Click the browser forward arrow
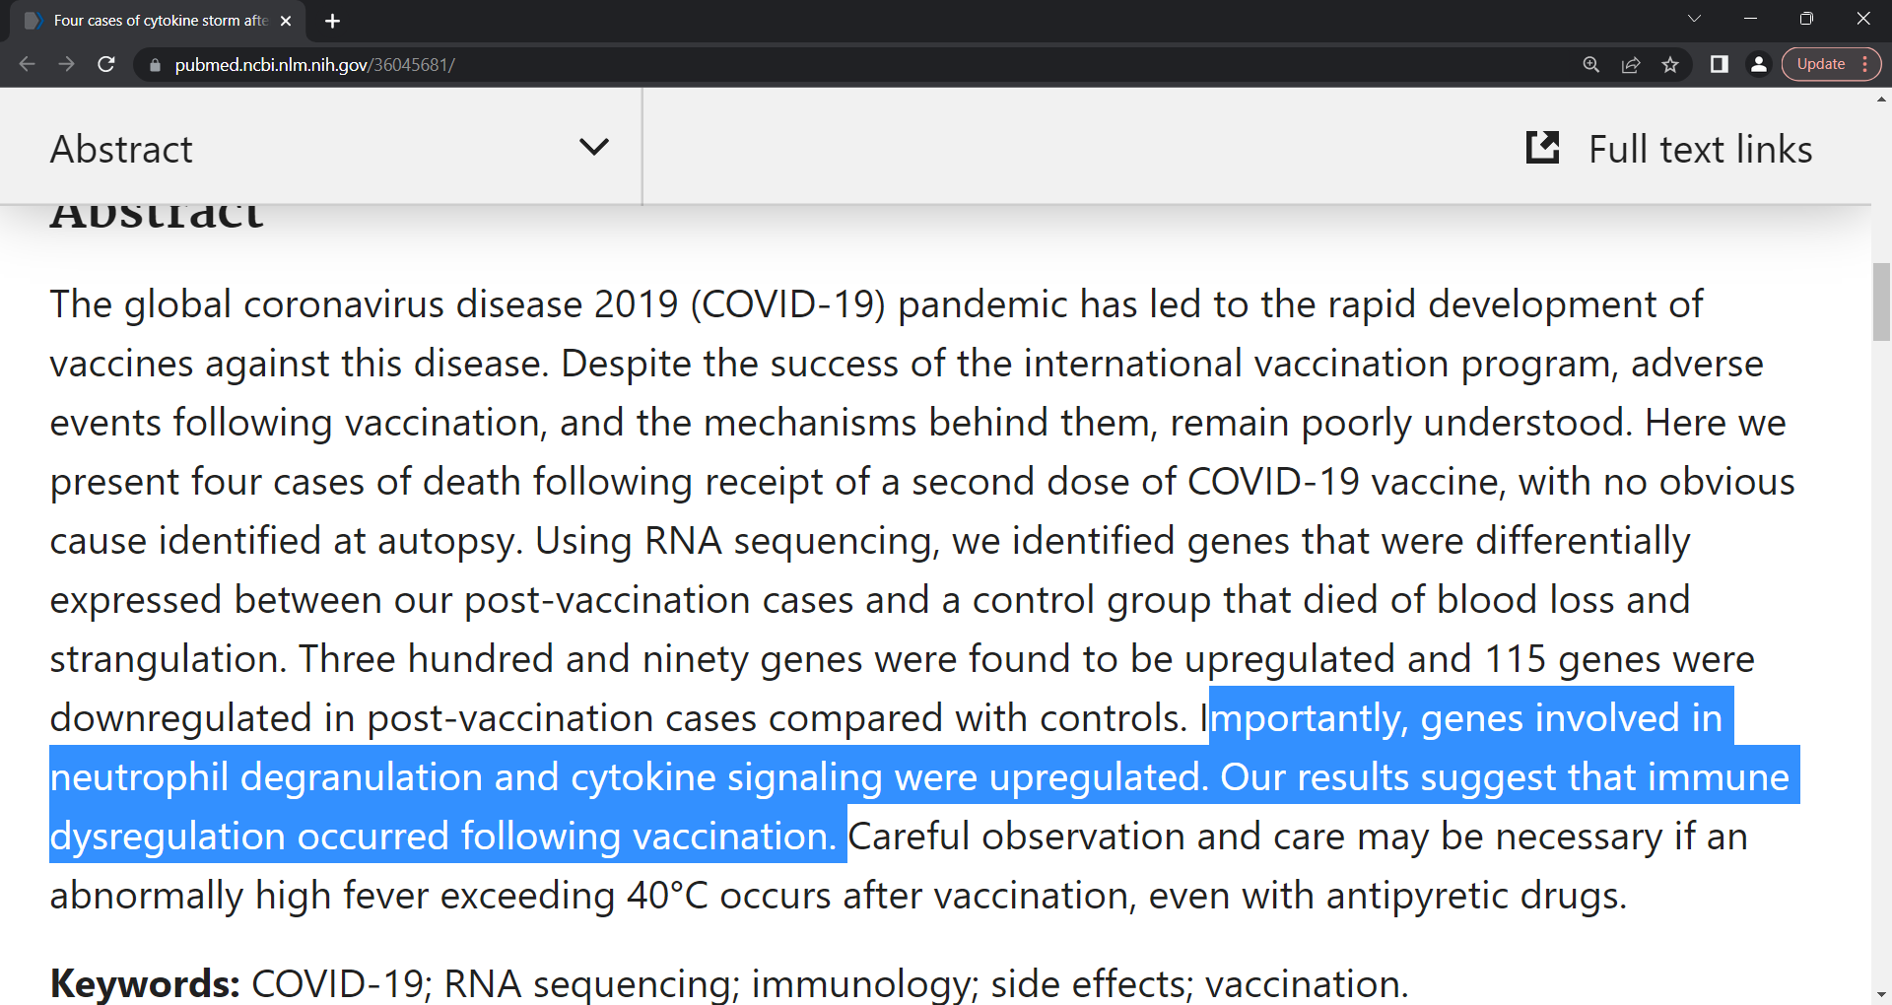Screen dimensions: 1892x1005 (x=66, y=64)
